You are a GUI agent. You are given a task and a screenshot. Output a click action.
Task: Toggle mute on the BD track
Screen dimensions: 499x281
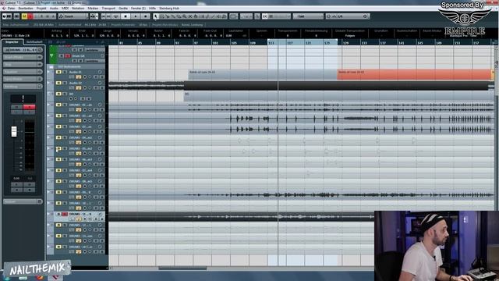tap(58, 94)
